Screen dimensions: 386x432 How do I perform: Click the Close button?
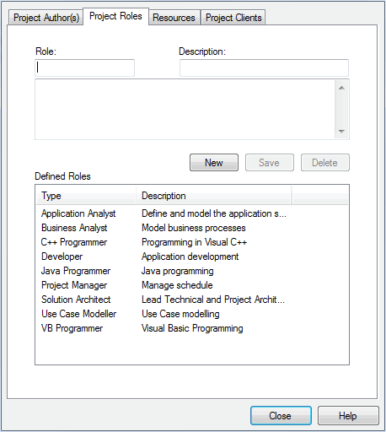tap(281, 415)
